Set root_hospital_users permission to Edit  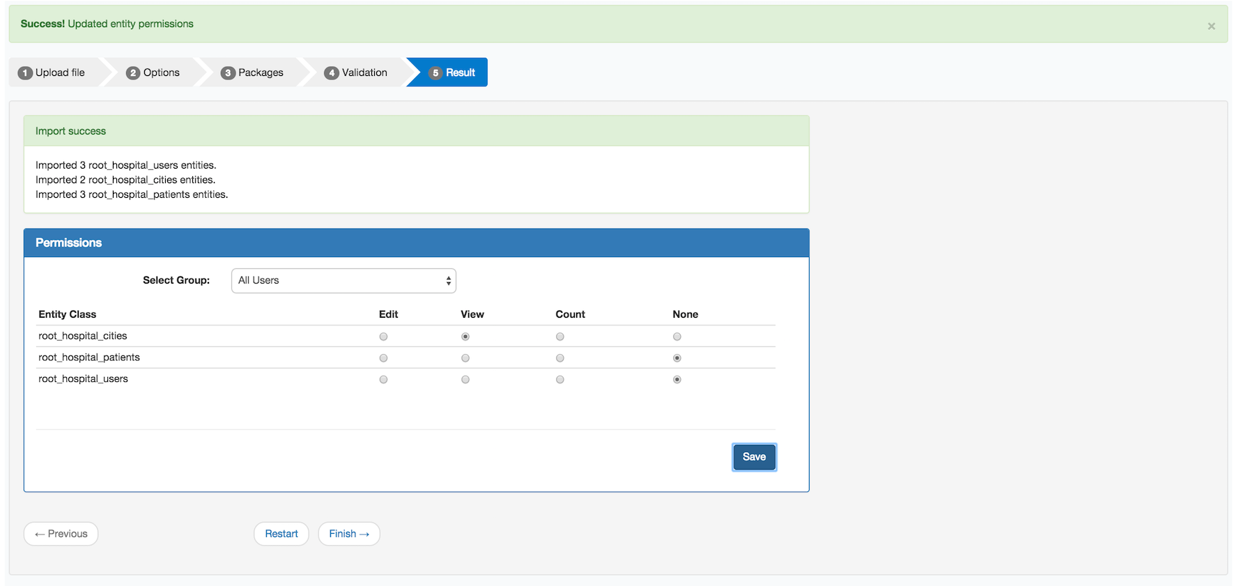click(383, 380)
